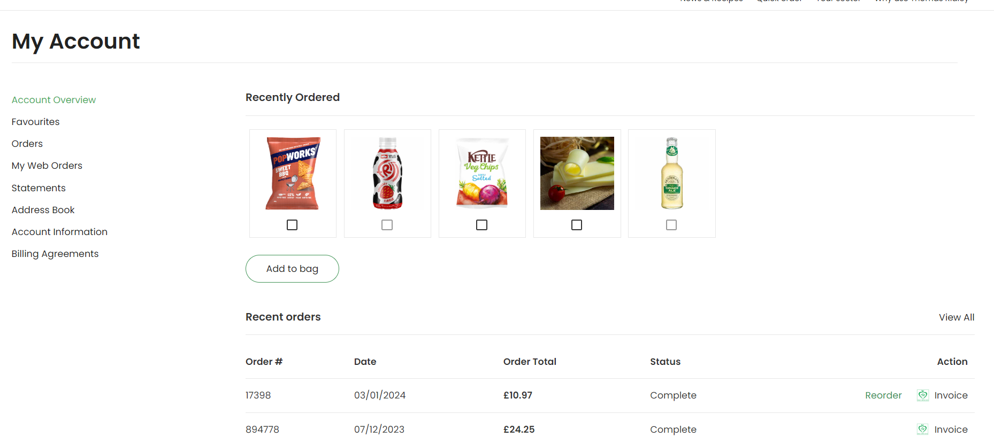Open the ginger ale bottle product image
Image resolution: width=994 pixels, height=445 pixels.
point(671,174)
